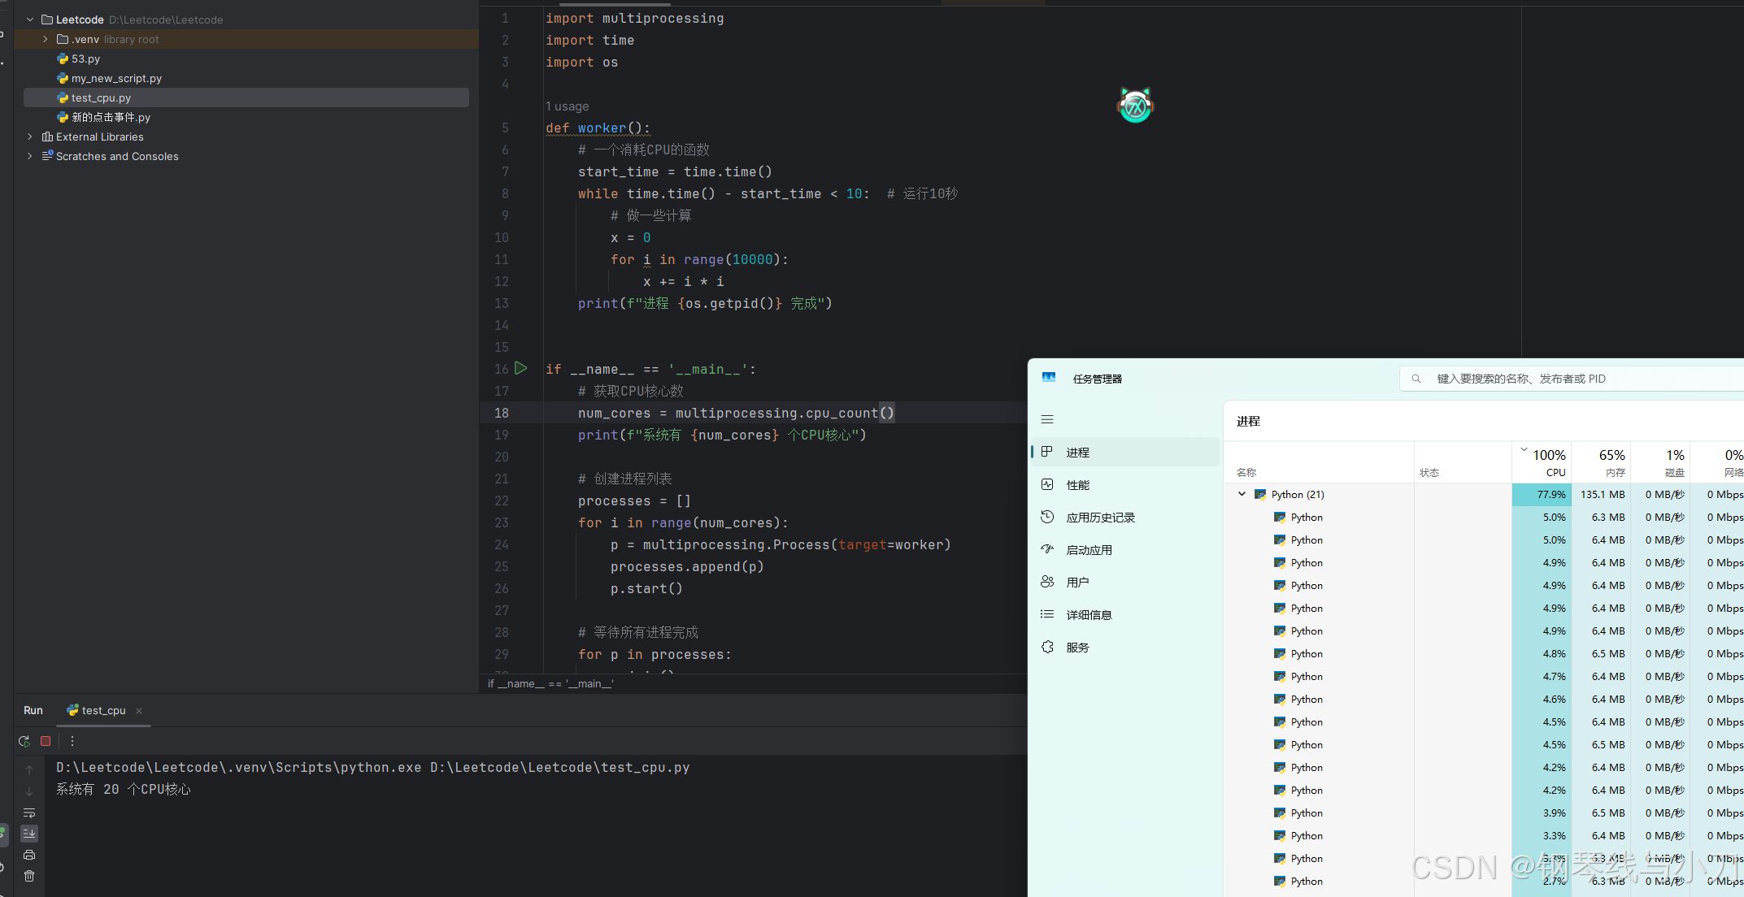Image resolution: width=1744 pixels, height=897 pixels.
Task: Go to 用户 page in Task Manager
Action: pyautogui.click(x=1125, y=583)
